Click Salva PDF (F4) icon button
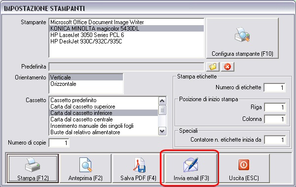Viewport: 296px width, 187px height. coord(138,168)
